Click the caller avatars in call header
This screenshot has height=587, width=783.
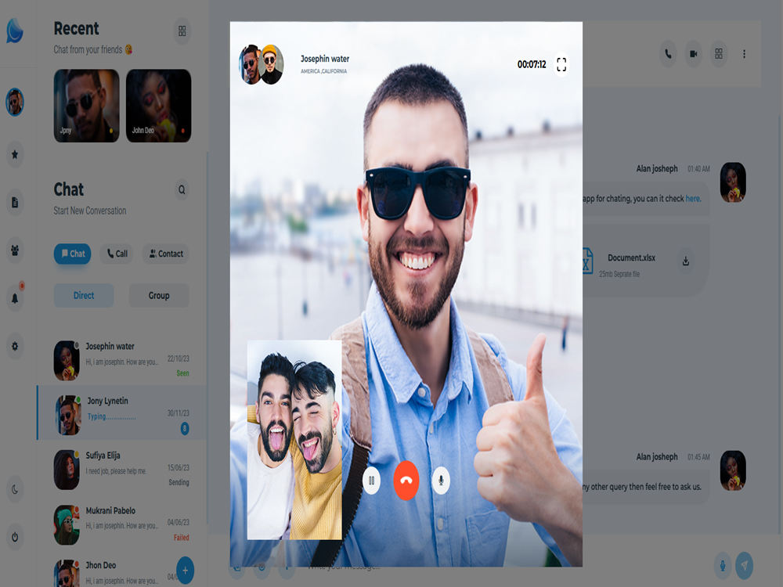click(262, 64)
